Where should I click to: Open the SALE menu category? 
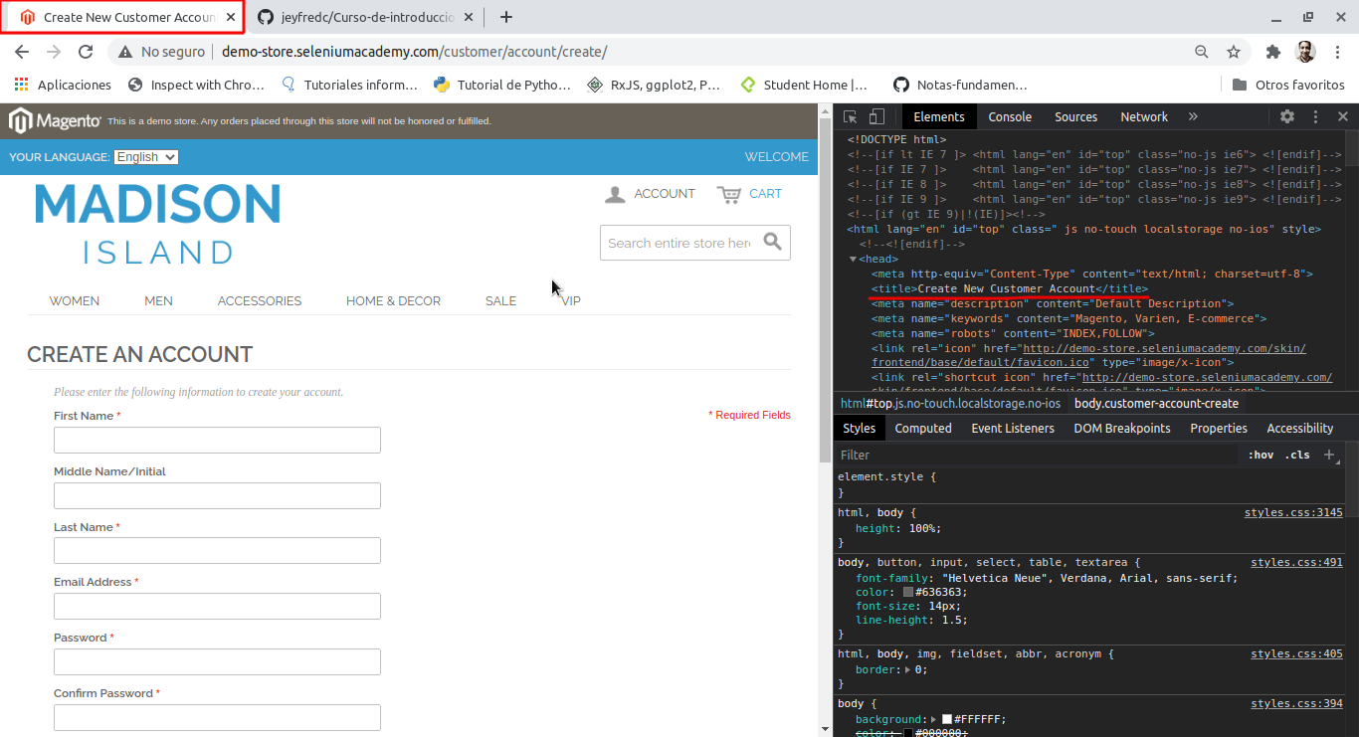tap(500, 300)
